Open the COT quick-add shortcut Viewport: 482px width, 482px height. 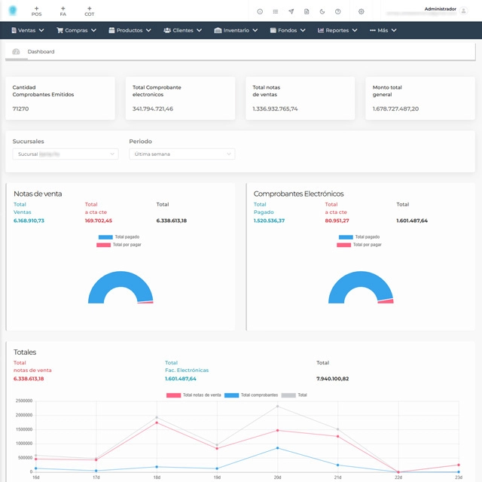coord(89,11)
